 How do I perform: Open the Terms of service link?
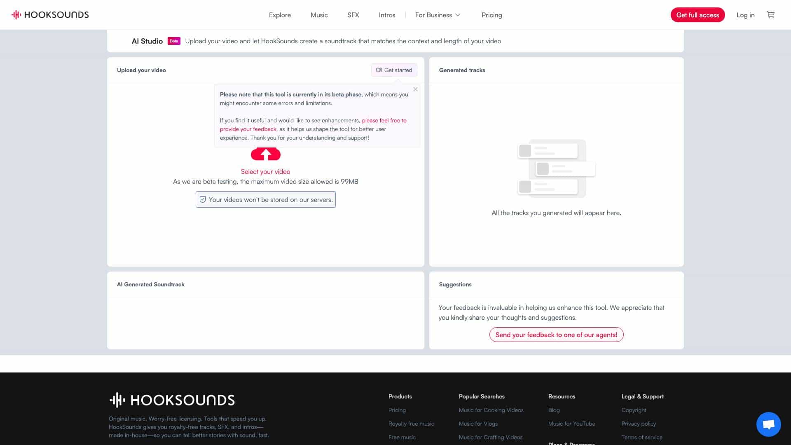tap(642, 437)
